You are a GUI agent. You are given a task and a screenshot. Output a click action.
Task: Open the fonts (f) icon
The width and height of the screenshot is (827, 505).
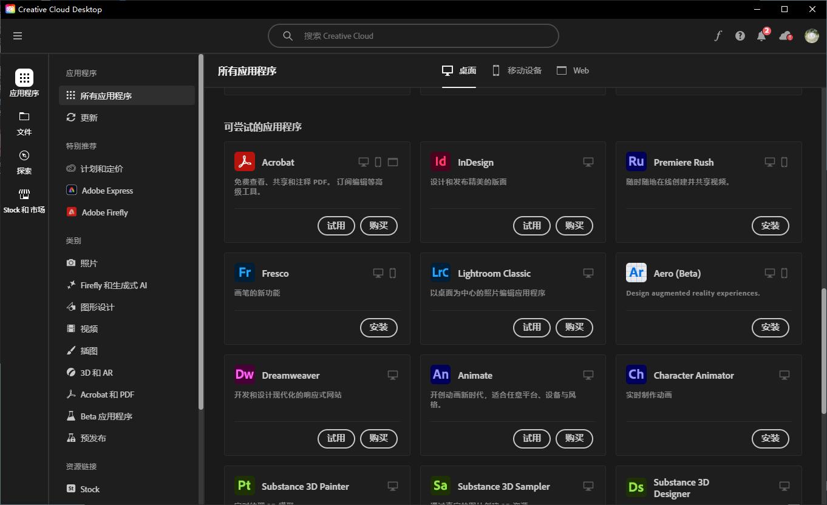pyautogui.click(x=718, y=36)
